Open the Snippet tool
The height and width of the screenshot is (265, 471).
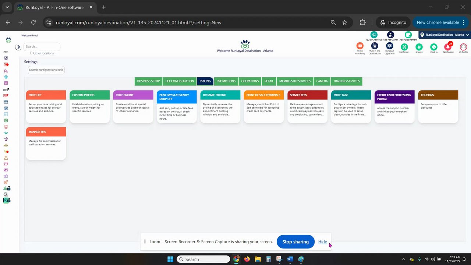pos(419,47)
